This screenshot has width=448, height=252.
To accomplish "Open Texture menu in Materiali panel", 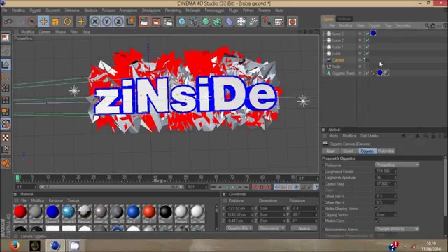I will click(73, 201).
